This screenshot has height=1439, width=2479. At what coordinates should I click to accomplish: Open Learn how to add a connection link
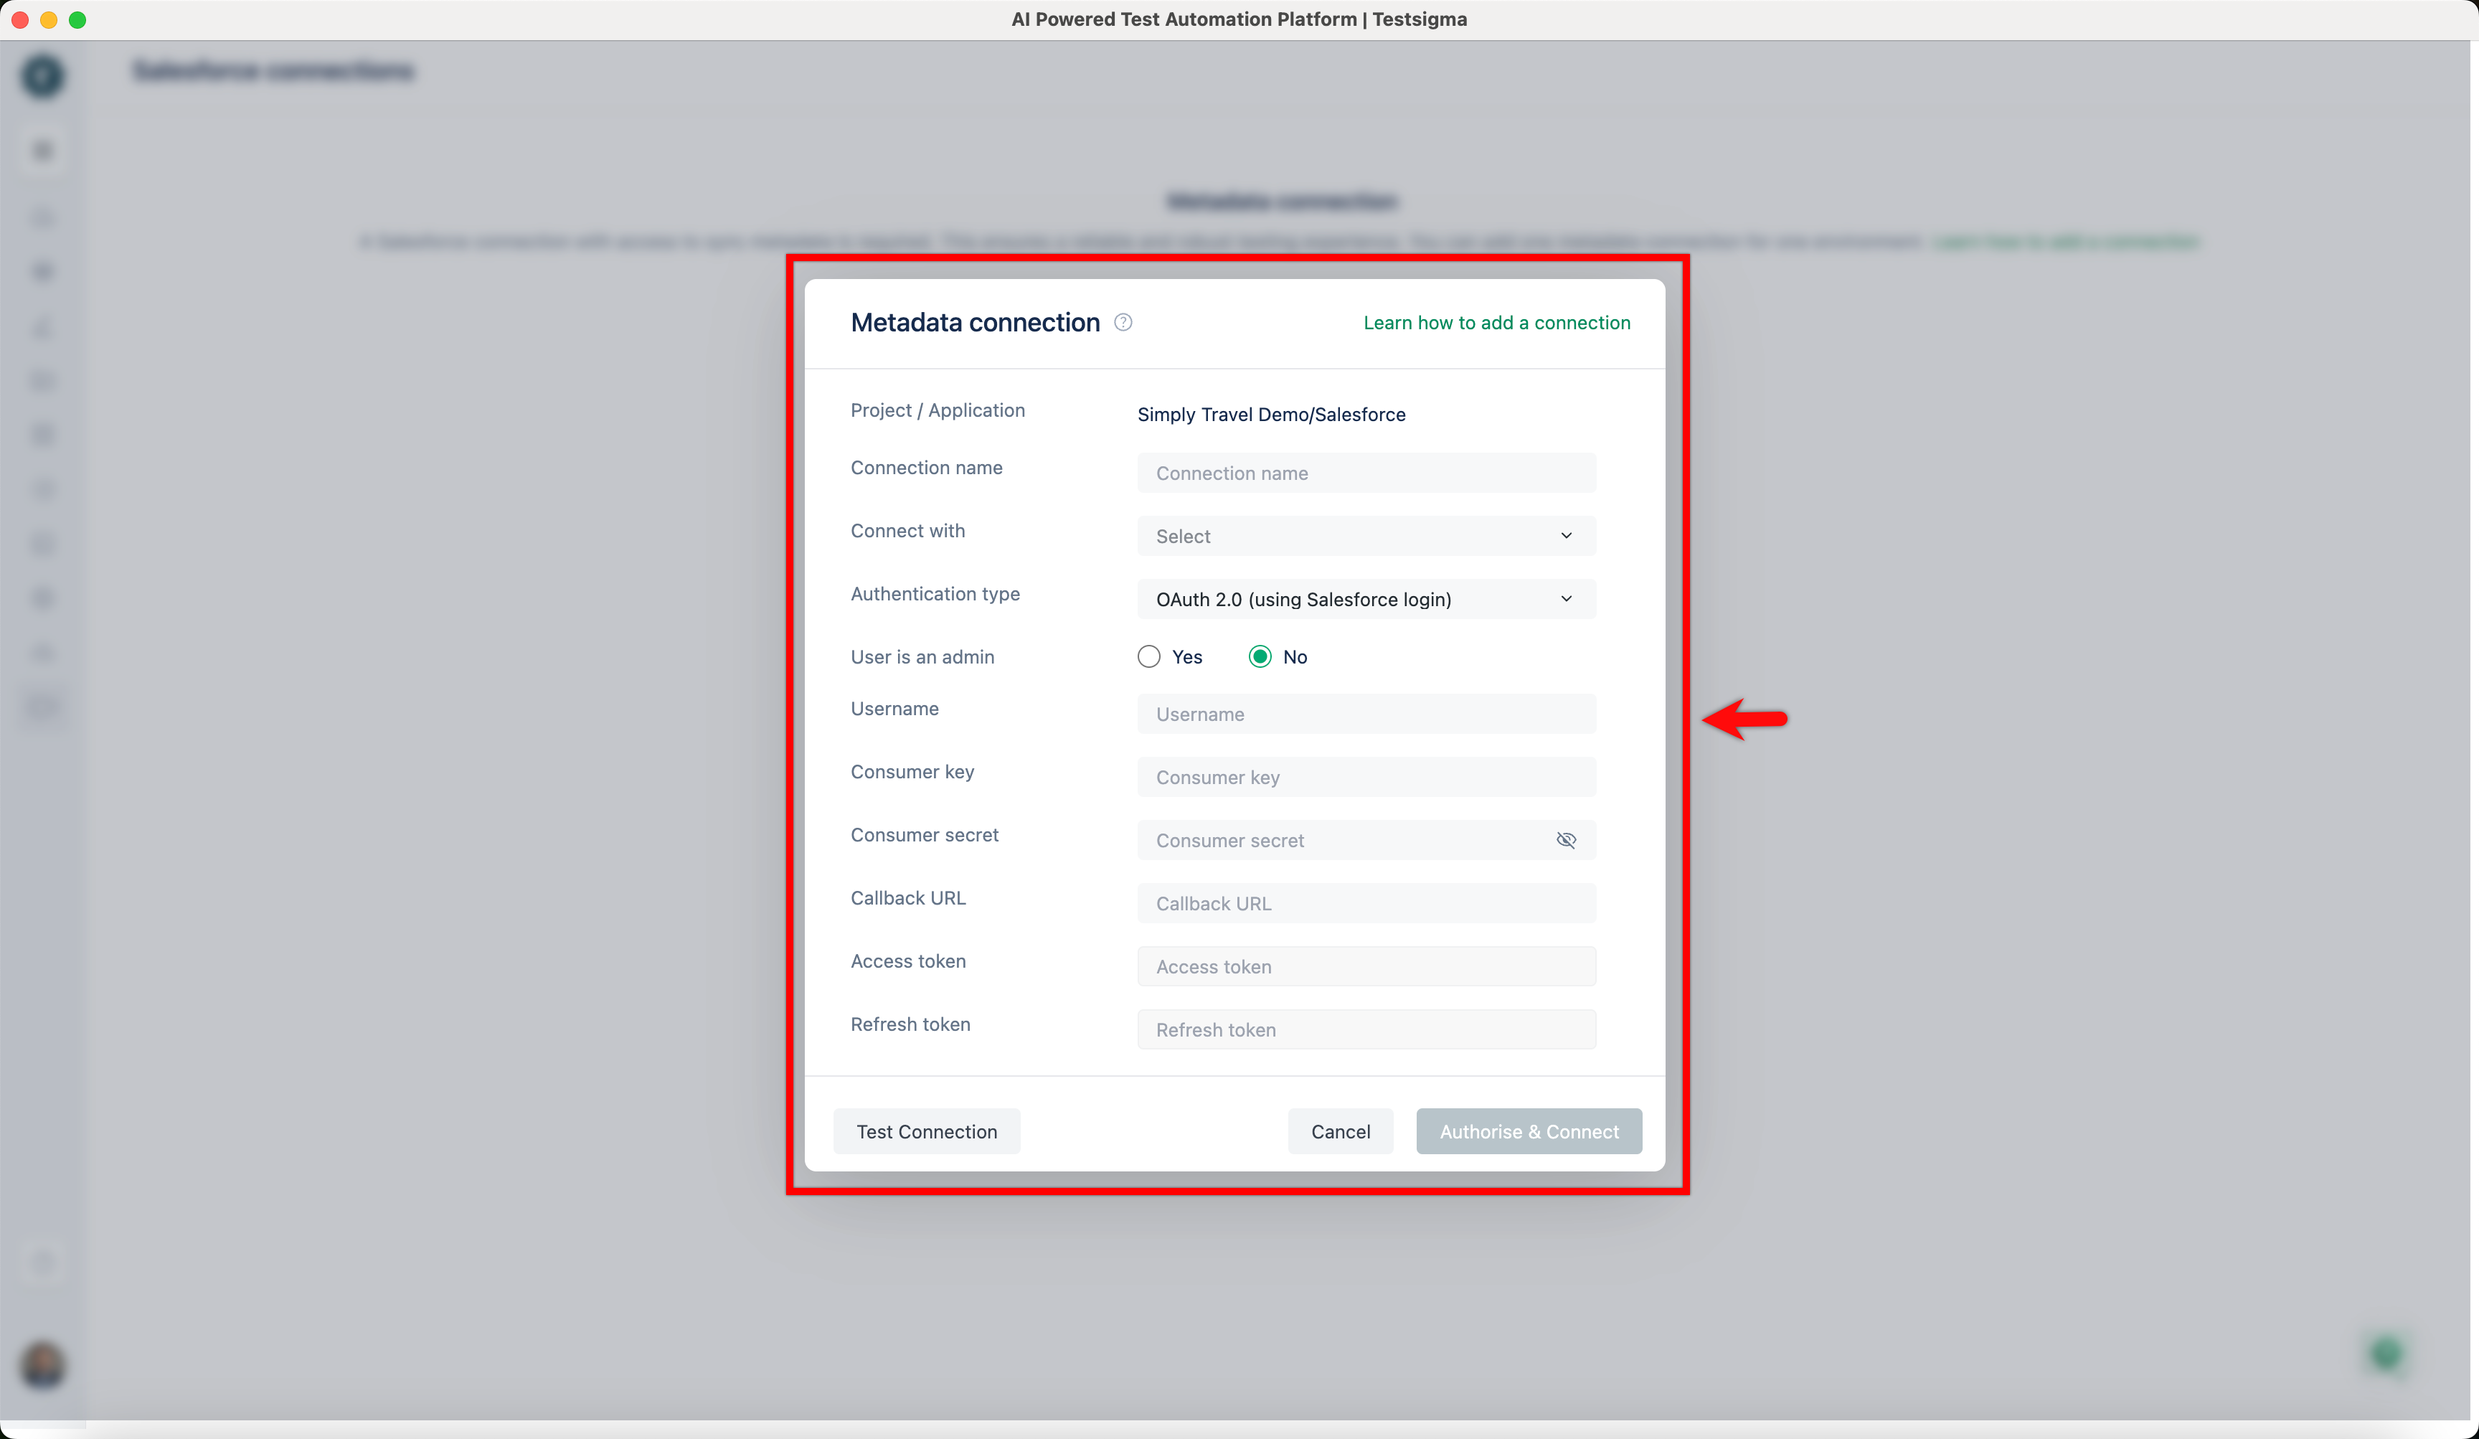tap(1496, 323)
